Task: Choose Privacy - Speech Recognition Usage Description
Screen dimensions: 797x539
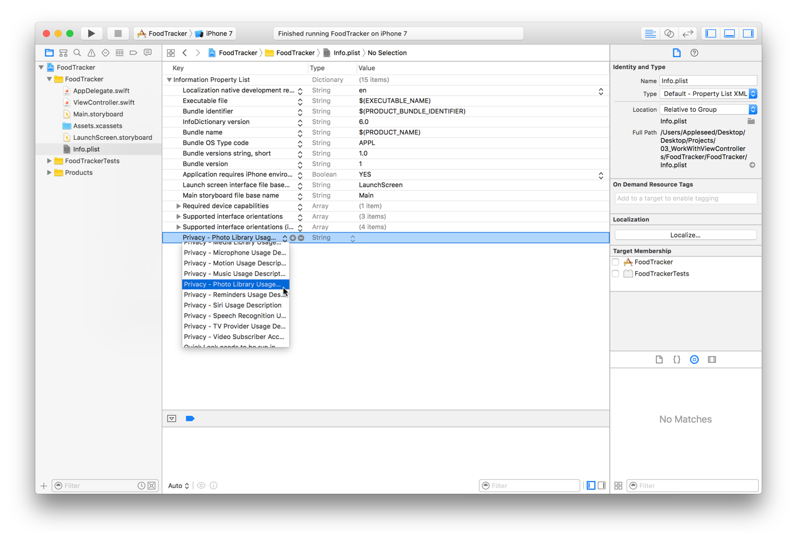Action: (236, 316)
